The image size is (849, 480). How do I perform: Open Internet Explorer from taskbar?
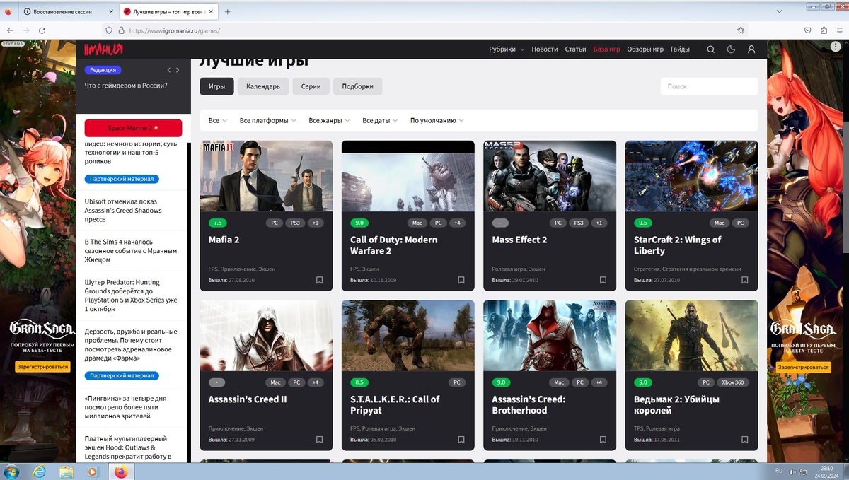click(39, 472)
